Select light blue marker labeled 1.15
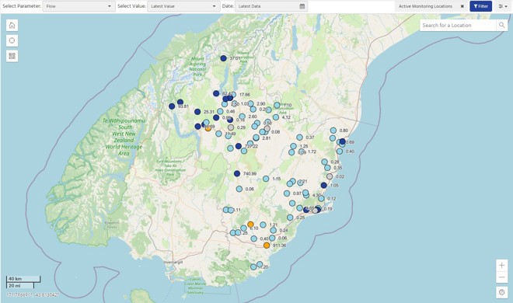513x303 pixels. 266,179
